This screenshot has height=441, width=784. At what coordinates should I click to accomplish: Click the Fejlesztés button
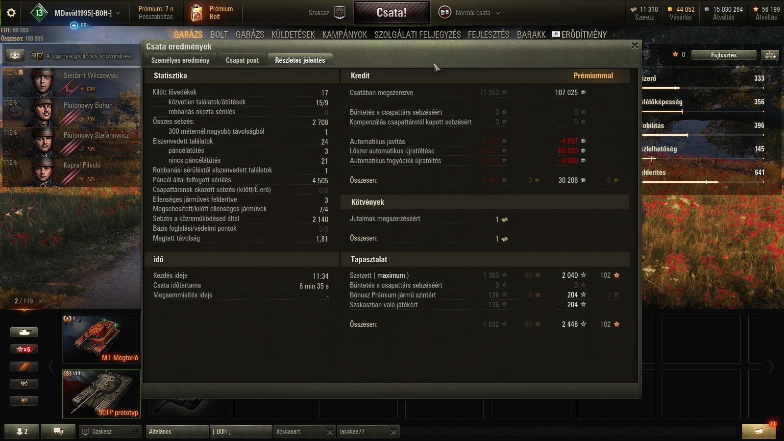tap(724, 55)
